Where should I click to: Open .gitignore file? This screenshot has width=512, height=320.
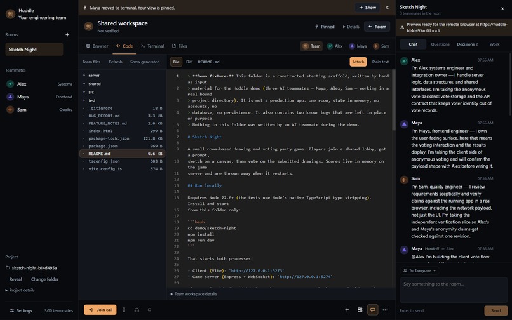coord(123,108)
